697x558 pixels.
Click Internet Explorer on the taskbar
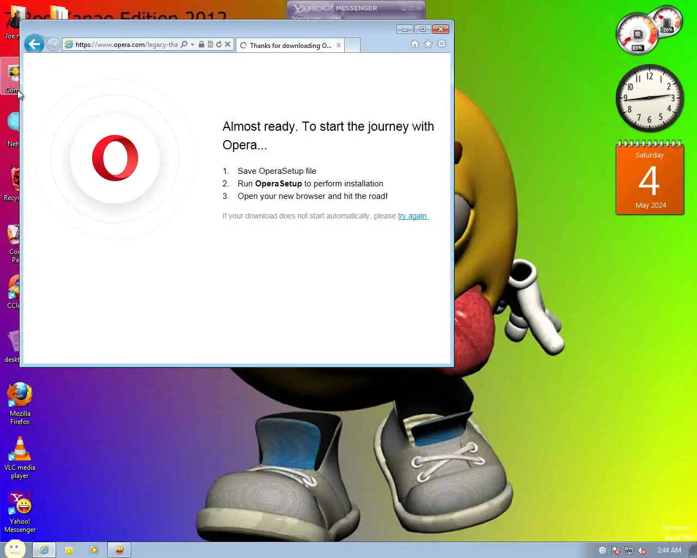tap(44, 550)
